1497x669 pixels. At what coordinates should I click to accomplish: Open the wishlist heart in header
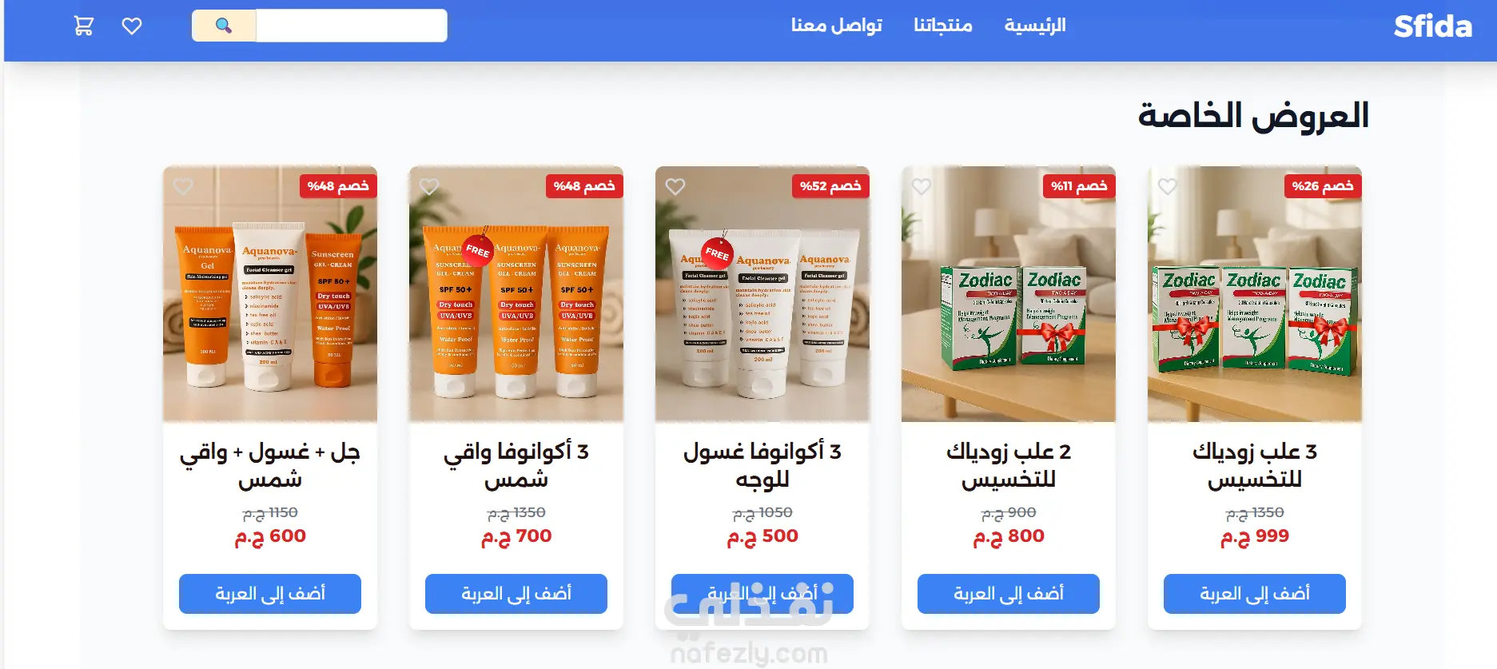[132, 26]
